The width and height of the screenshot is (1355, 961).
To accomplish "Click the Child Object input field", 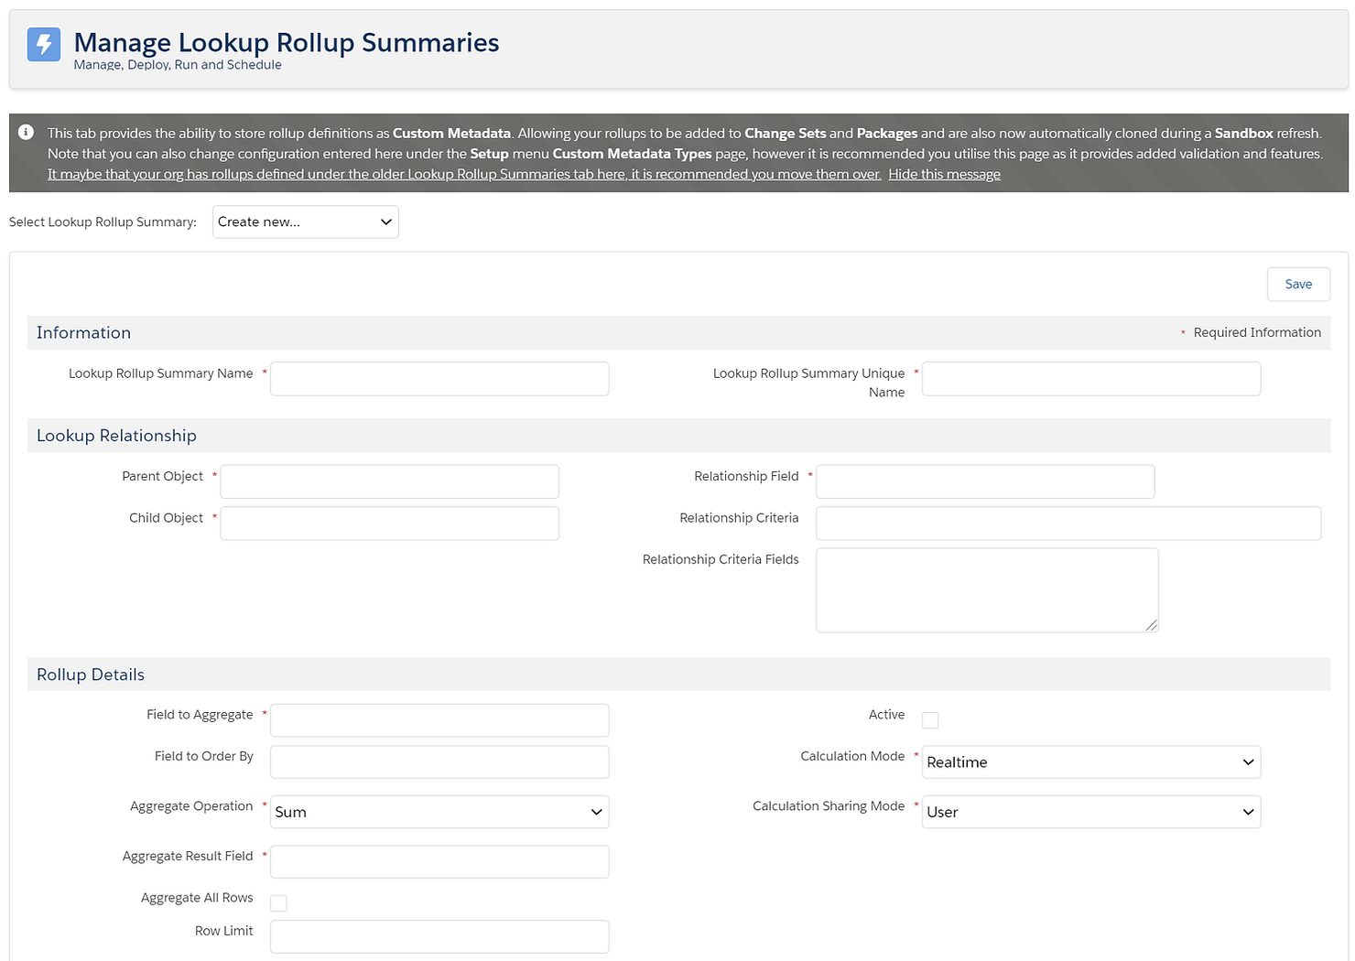I will (389, 524).
